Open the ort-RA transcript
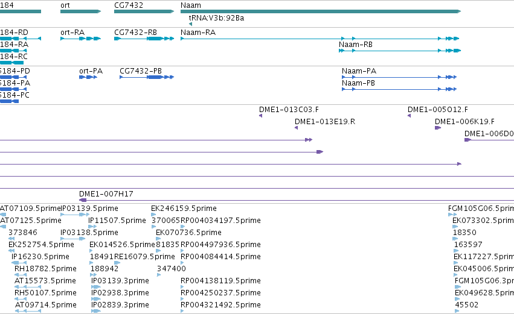Image resolution: width=514 pixels, height=314 pixels. [x=72, y=33]
